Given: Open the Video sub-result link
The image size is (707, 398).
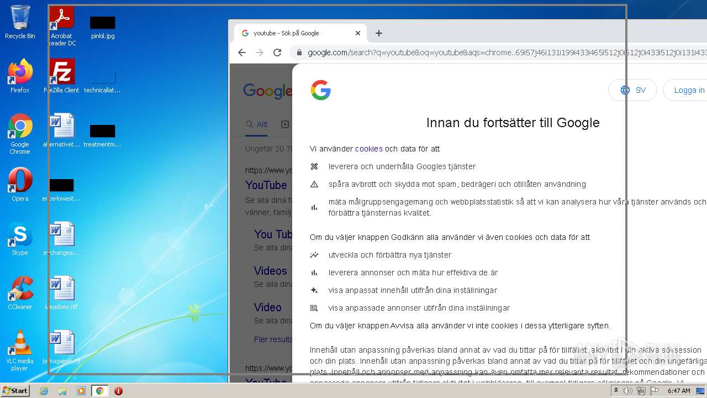Looking at the screenshot, I should [x=268, y=307].
